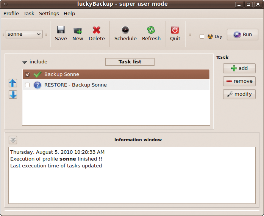
Task: Click the radiation Dry run icon
Action: click(210, 36)
